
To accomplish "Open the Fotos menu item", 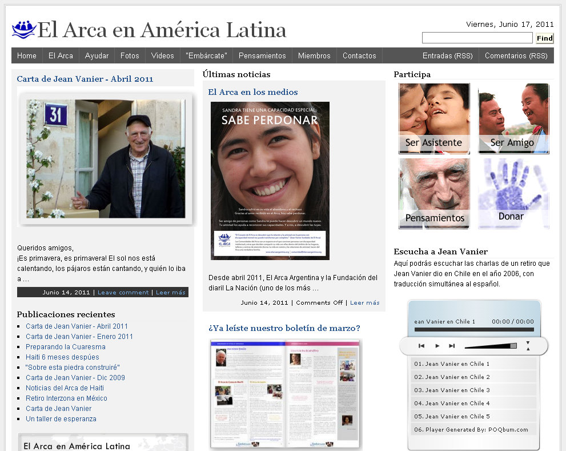I will [x=130, y=55].
